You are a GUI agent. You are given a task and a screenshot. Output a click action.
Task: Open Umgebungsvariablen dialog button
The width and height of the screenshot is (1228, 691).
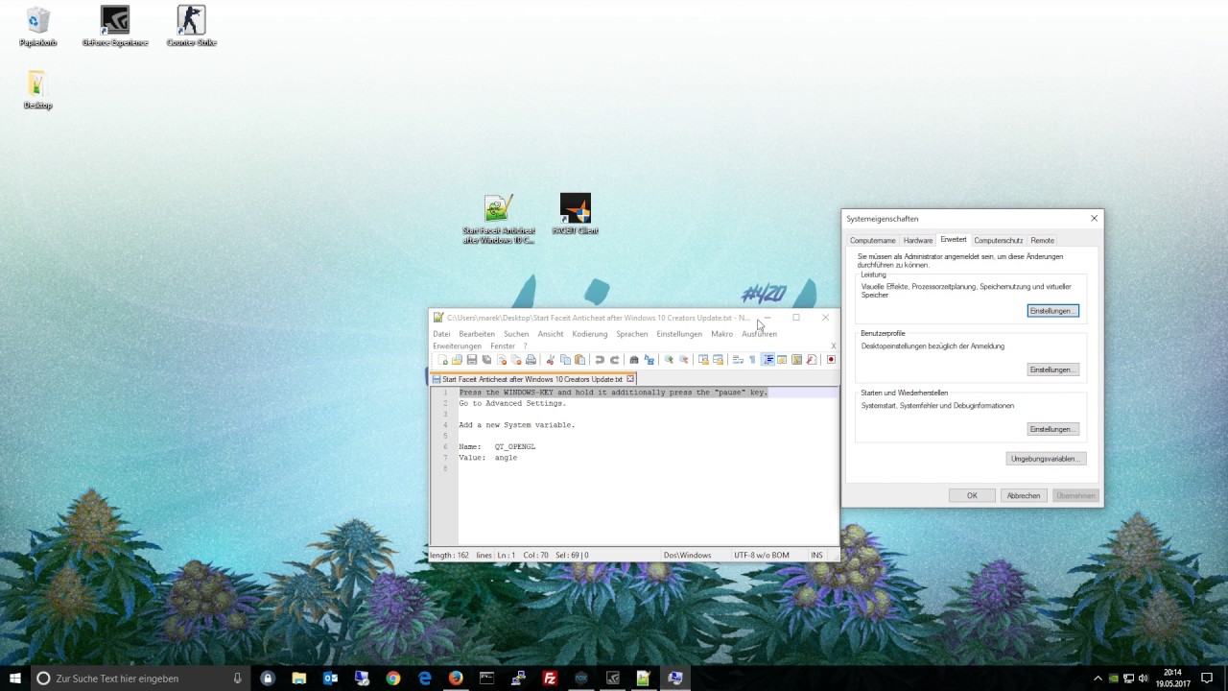(1046, 459)
